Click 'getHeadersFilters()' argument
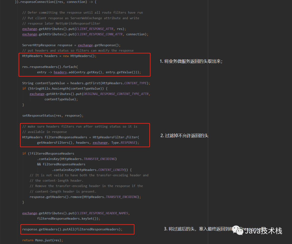This screenshot has height=244, width=292. (55, 143)
